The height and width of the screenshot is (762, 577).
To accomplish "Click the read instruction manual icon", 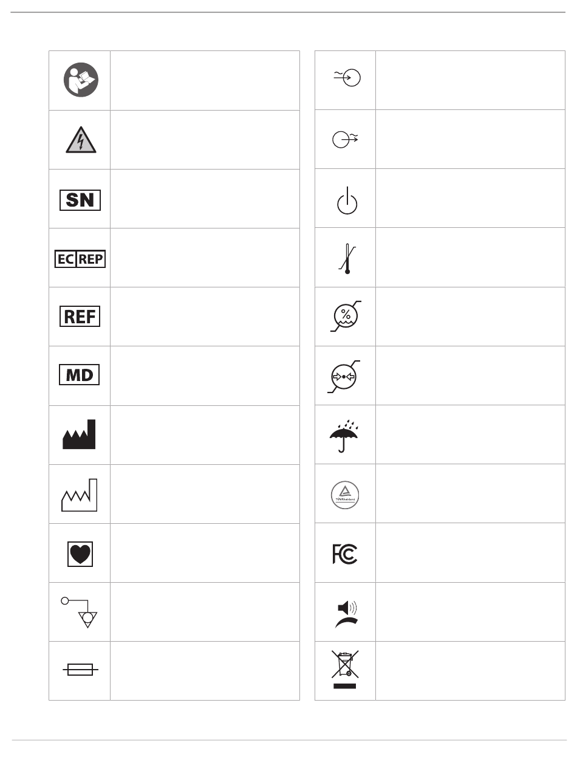I will (x=80, y=80).
